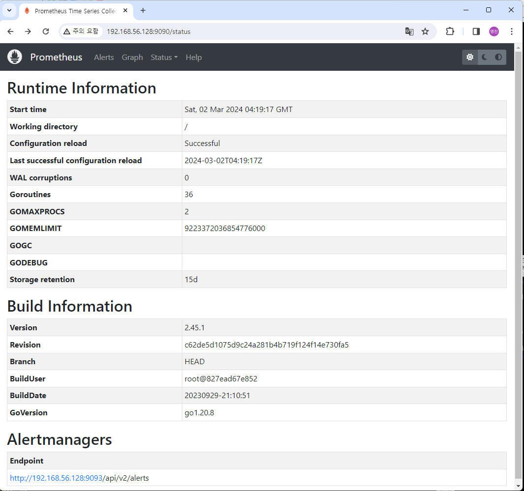The width and height of the screenshot is (524, 491).
Task: Select the Prometheus Time Series browser tab
Action: tap(76, 11)
